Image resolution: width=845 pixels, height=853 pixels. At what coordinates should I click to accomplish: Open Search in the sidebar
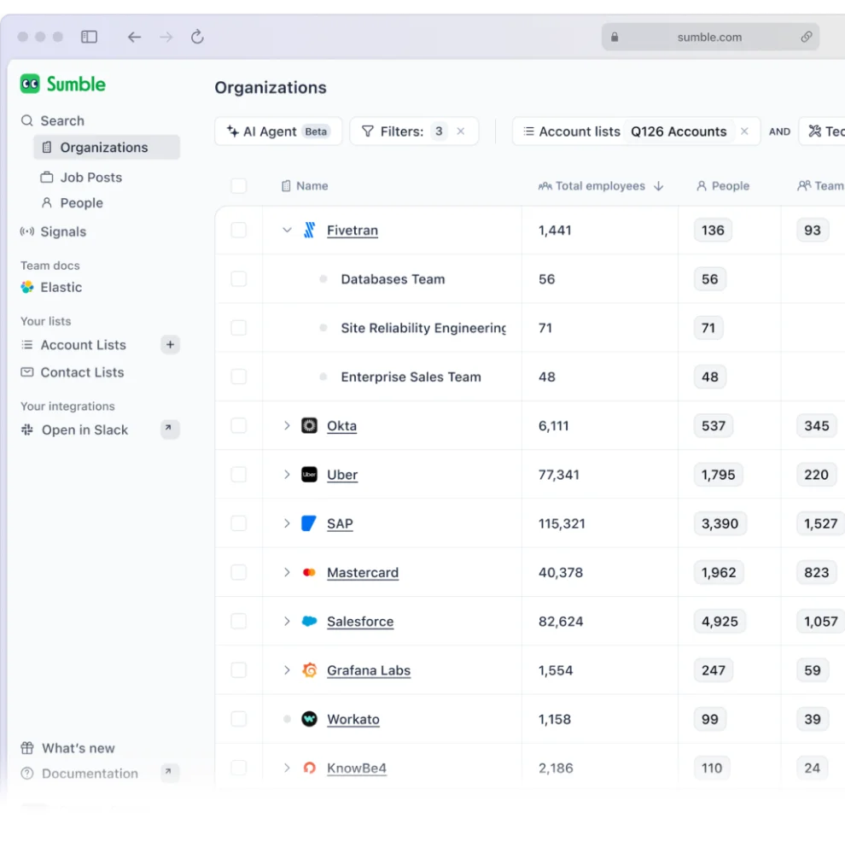pyautogui.click(x=53, y=120)
